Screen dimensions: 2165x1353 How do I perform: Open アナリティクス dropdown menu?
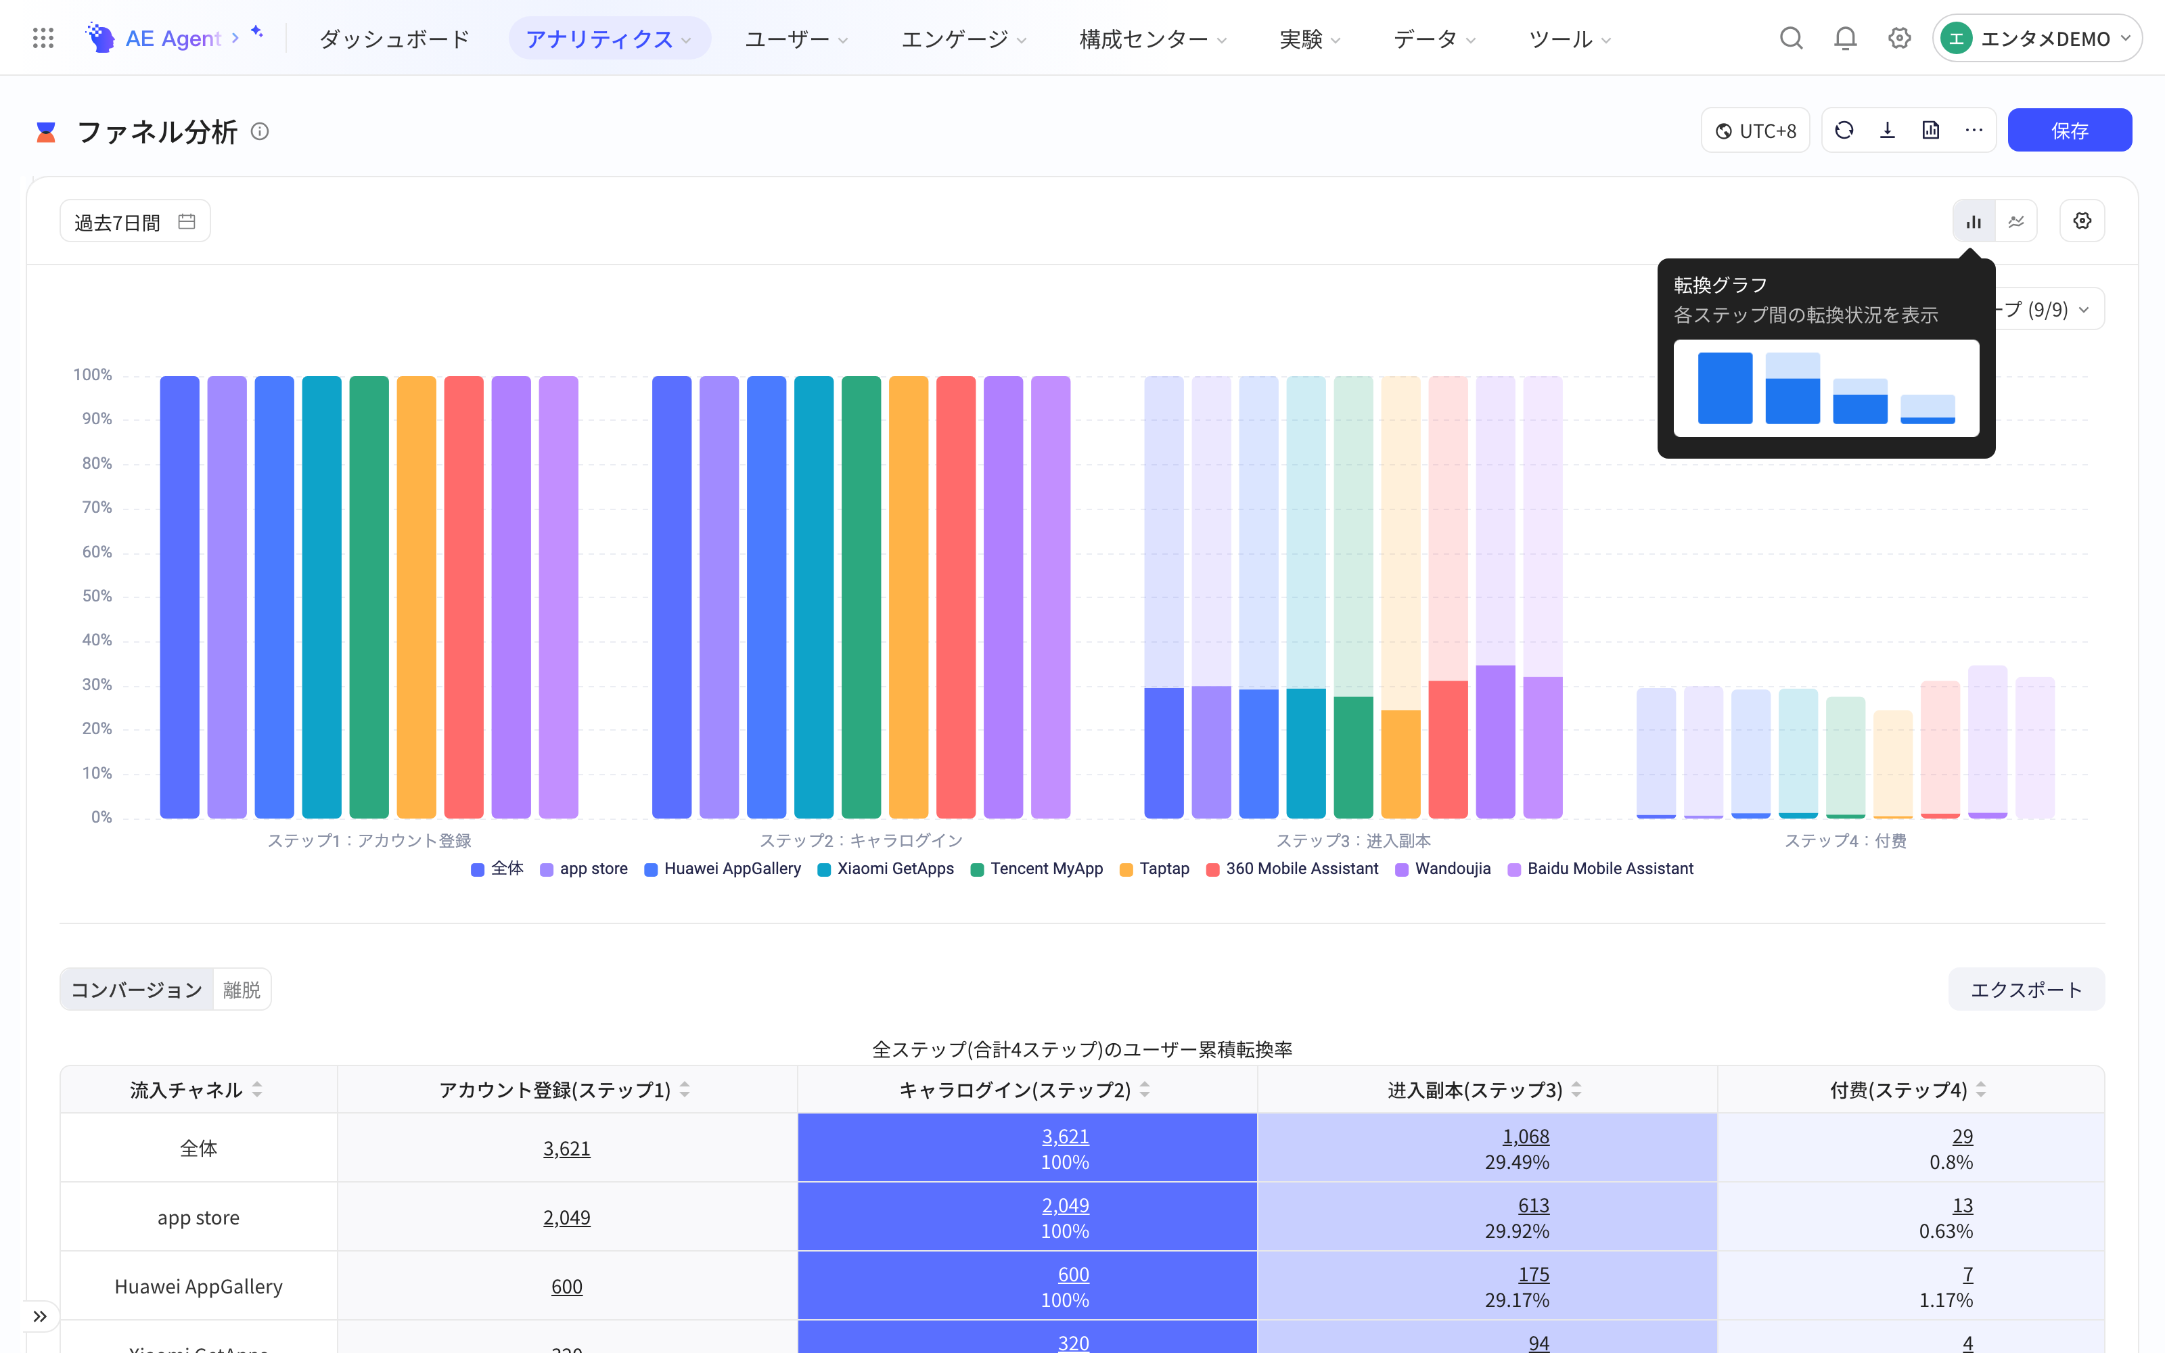pyautogui.click(x=609, y=39)
